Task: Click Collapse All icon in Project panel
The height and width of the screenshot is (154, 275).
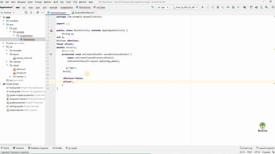Action: pos(31,12)
